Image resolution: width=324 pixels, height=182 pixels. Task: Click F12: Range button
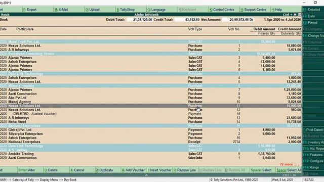point(313,167)
